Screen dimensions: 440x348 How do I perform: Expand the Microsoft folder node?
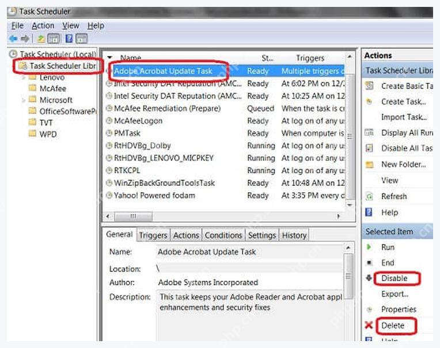click(24, 100)
